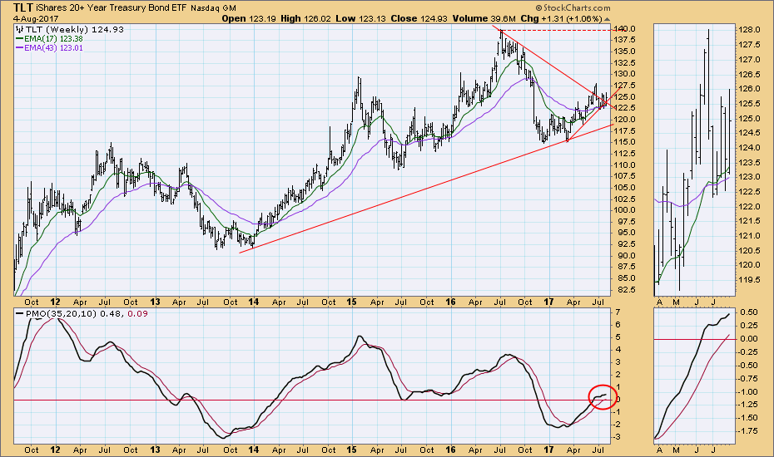Click the 110.0 price axis label
This screenshot has height=457, width=774.
click(626, 165)
